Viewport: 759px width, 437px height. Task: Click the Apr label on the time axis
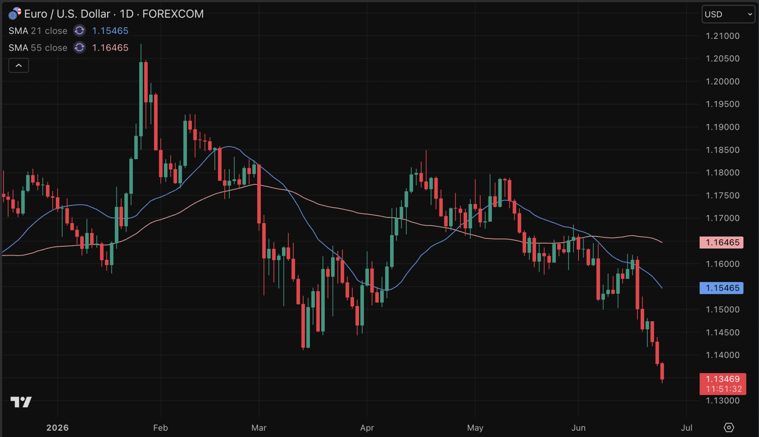[367, 428]
